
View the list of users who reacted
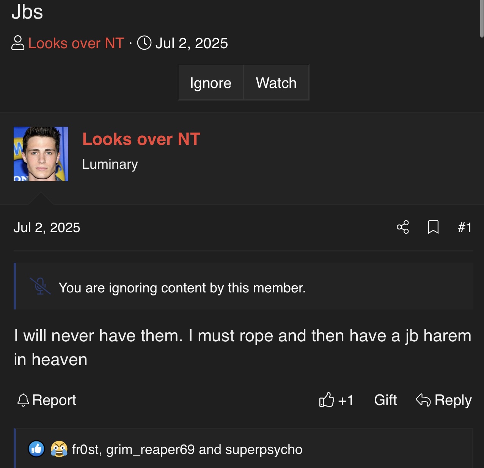tap(187, 449)
